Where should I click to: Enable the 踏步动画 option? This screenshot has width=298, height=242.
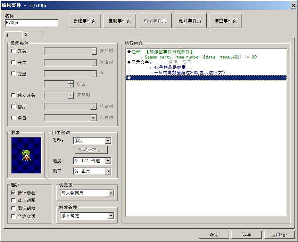13,200
